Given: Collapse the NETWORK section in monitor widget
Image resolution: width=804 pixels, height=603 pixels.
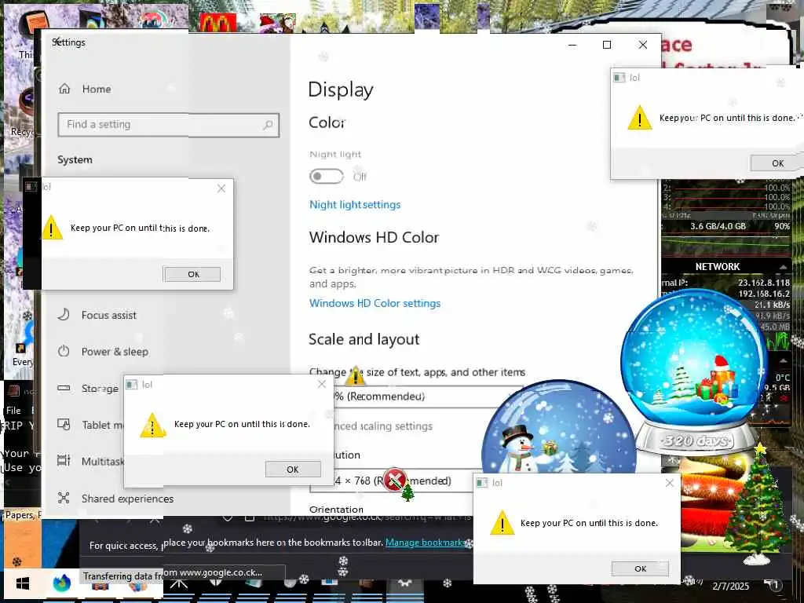Looking at the screenshot, I should click(x=783, y=267).
